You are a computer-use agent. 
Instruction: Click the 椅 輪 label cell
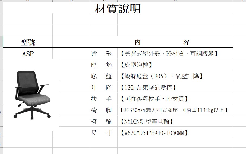(x=104, y=121)
